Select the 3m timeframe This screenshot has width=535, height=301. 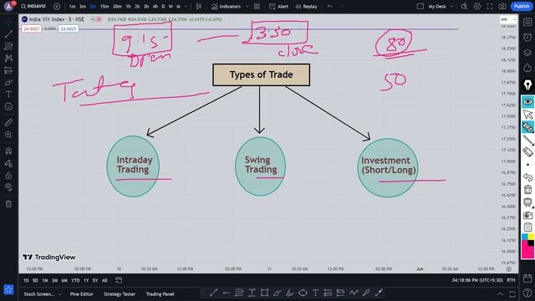pyautogui.click(x=83, y=7)
